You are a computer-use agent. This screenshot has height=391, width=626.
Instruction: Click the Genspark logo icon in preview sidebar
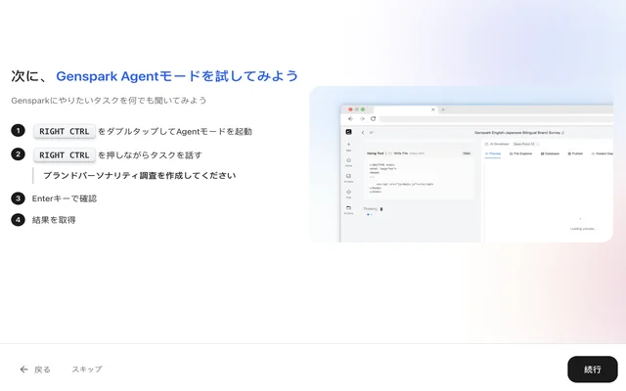(x=348, y=132)
